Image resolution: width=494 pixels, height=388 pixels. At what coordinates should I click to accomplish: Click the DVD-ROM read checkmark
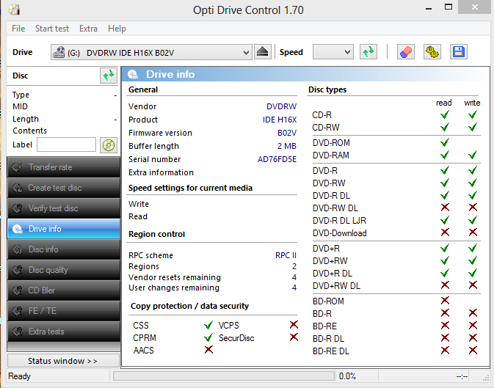(x=445, y=142)
